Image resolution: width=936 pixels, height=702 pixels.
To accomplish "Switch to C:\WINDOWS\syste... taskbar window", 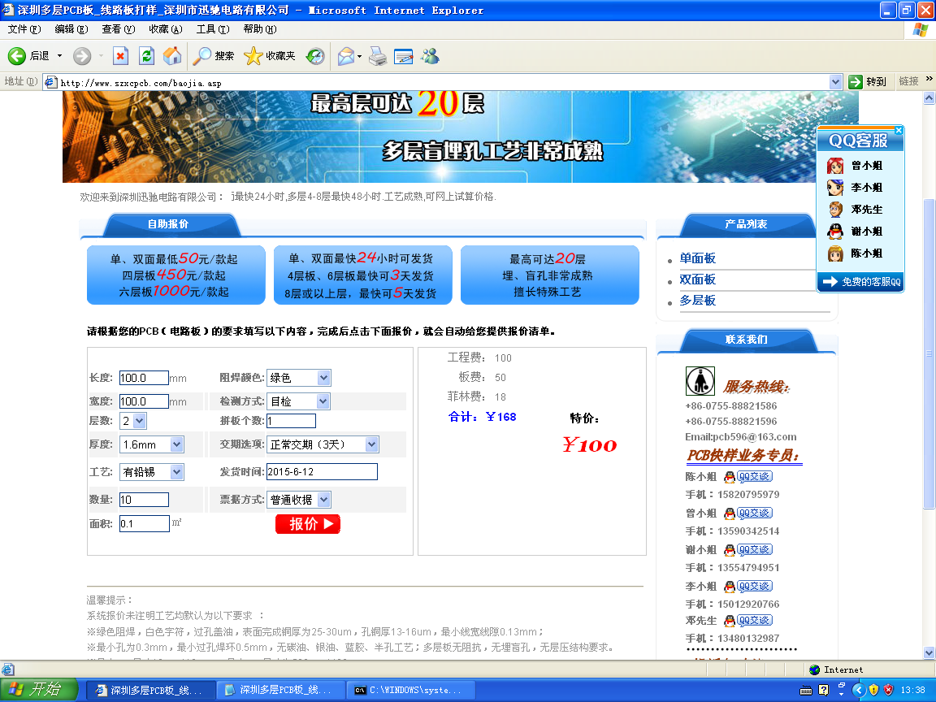I will pos(410,690).
